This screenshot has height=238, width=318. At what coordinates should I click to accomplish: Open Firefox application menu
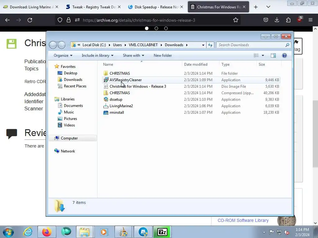click(311, 20)
